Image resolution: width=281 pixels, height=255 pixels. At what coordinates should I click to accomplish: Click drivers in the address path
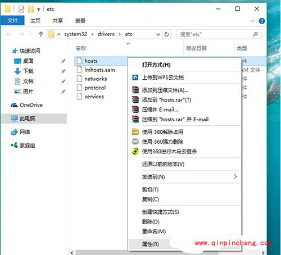[x=106, y=34]
